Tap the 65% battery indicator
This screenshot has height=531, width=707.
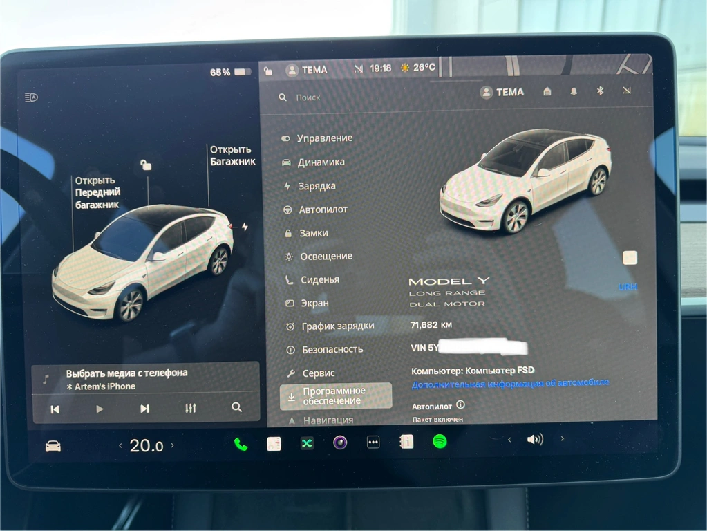[x=230, y=72]
